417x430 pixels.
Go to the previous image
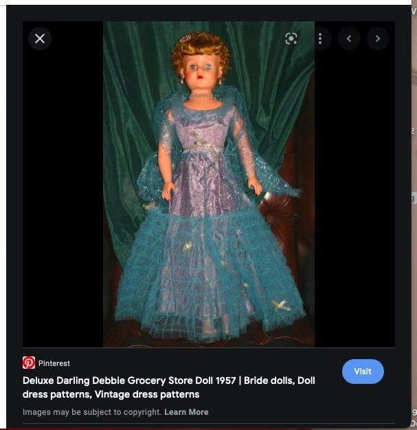[349, 39]
